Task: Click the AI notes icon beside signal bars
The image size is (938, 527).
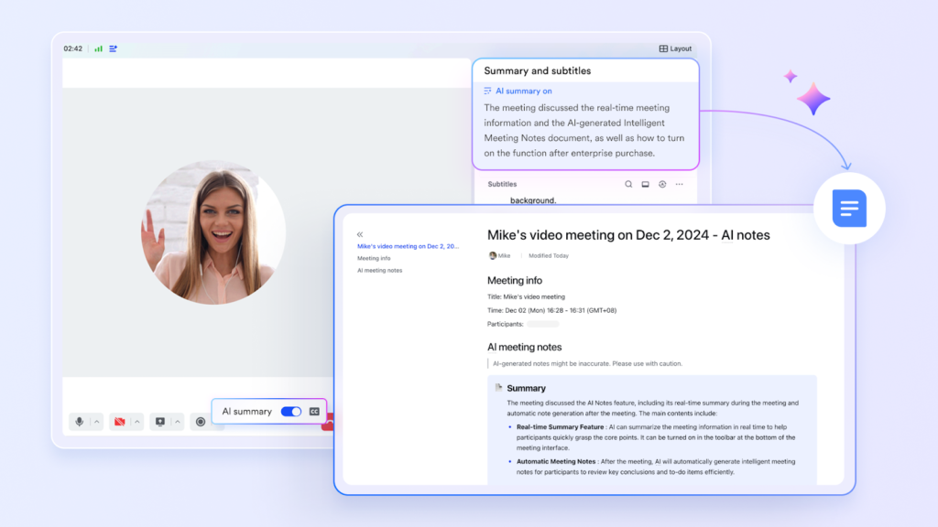Action: click(x=113, y=48)
